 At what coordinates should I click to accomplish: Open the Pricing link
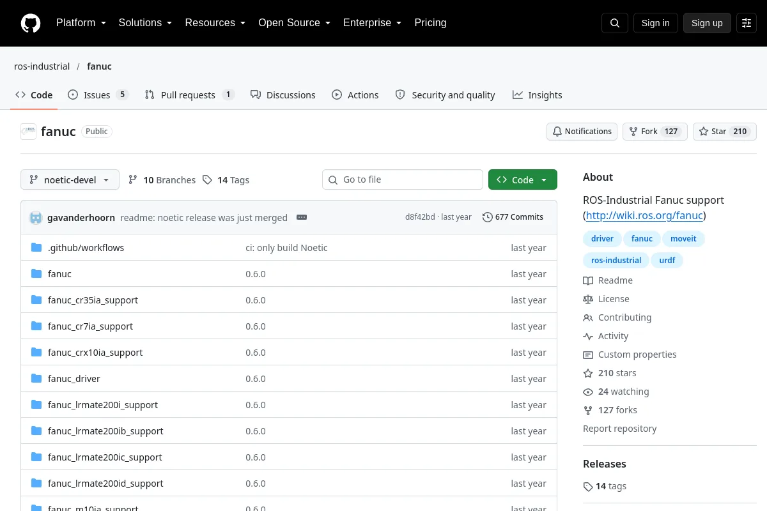(x=430, y=23)
